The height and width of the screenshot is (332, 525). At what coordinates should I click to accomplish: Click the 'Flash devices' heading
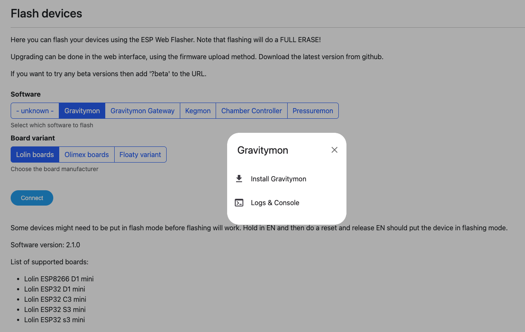46,14
